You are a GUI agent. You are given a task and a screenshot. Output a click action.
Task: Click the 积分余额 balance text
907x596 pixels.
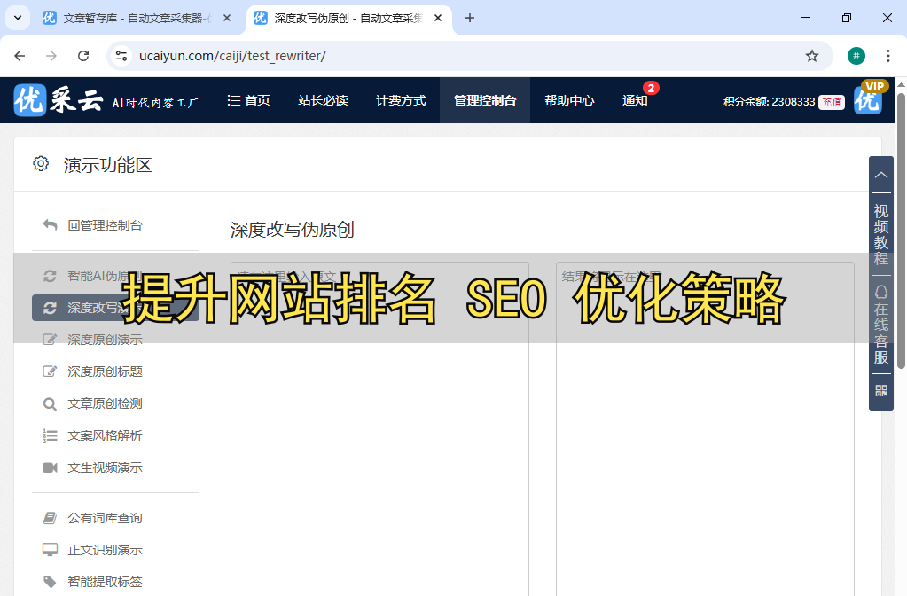point(769,102)
